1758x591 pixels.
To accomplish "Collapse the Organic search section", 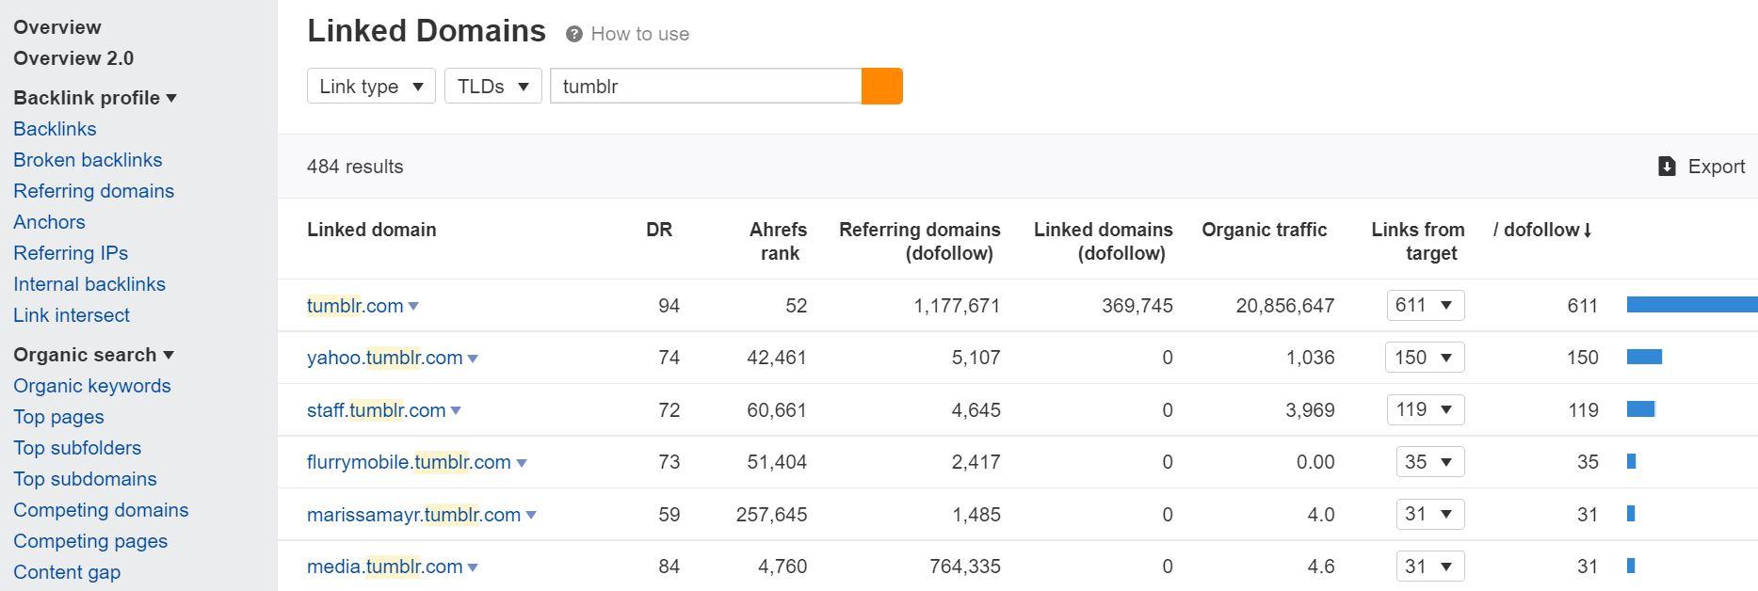I will 93,355.
